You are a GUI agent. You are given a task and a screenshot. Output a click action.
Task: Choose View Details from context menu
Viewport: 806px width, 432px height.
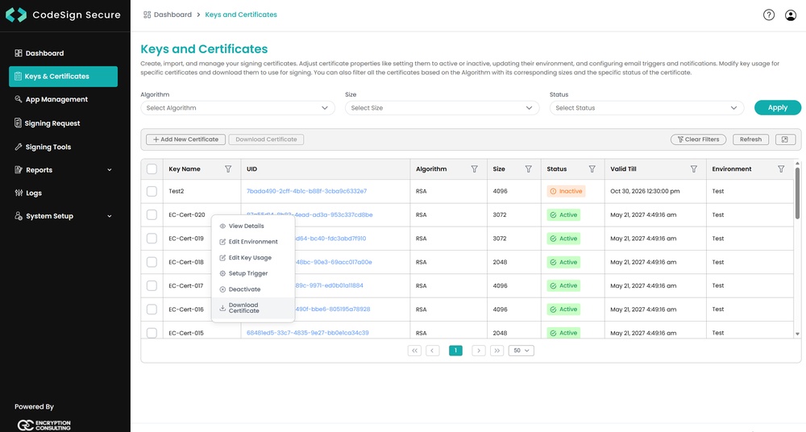pyautogui.click(x=253, y=226)
